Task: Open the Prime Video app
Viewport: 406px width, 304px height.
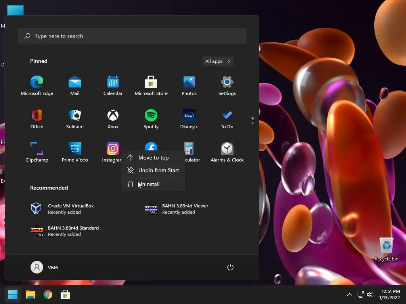Action: tap(75, 152)
